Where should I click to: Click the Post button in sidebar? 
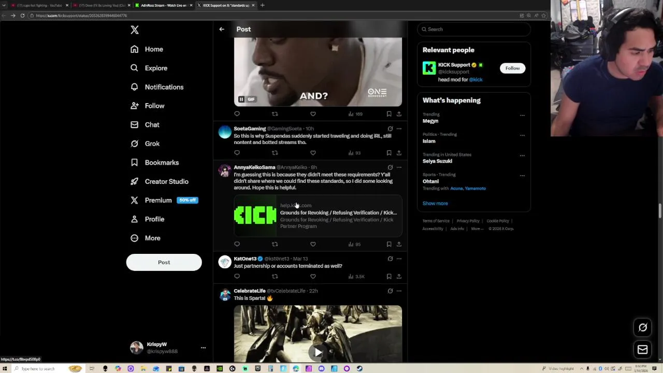click(x=164, y=262)
